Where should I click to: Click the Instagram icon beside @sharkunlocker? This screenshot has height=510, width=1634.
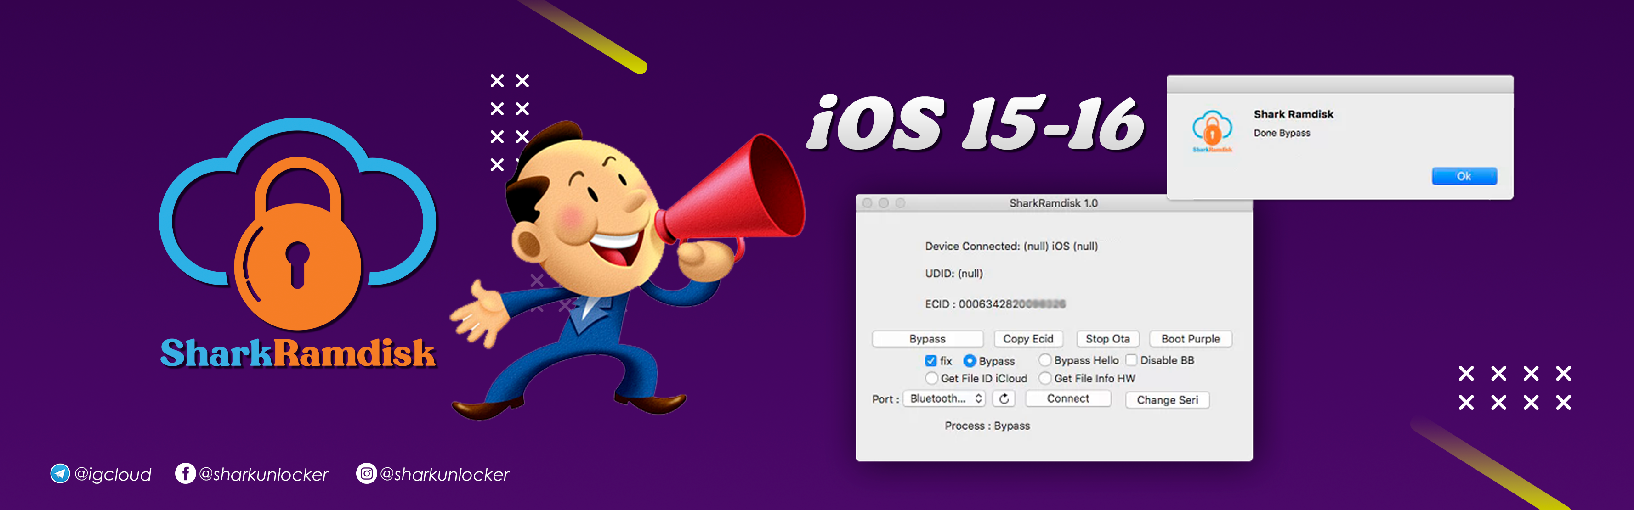366,474
